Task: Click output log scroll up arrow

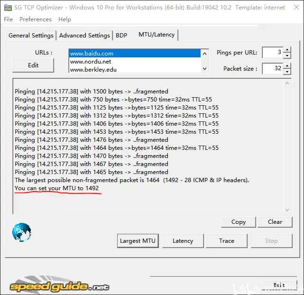Action: (287, 83)
